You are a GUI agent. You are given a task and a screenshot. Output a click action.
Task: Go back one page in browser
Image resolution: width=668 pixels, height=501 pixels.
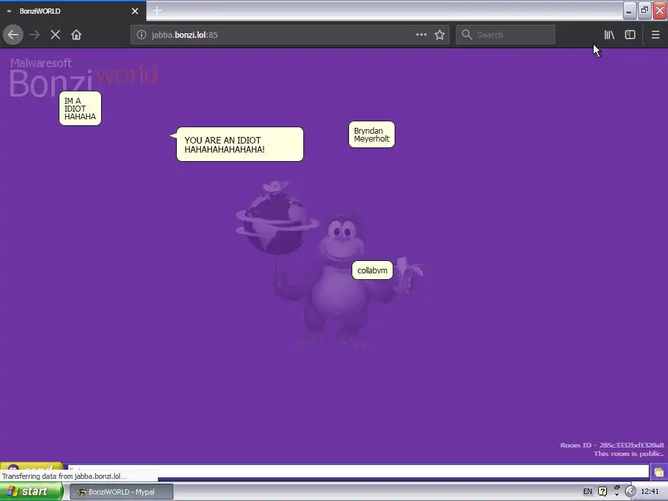tap(13, 35)
